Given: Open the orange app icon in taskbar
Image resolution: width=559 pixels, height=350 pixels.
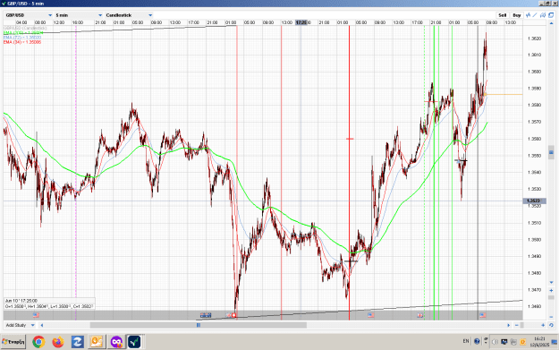Looking at the screenshot, I should [97, 342].
